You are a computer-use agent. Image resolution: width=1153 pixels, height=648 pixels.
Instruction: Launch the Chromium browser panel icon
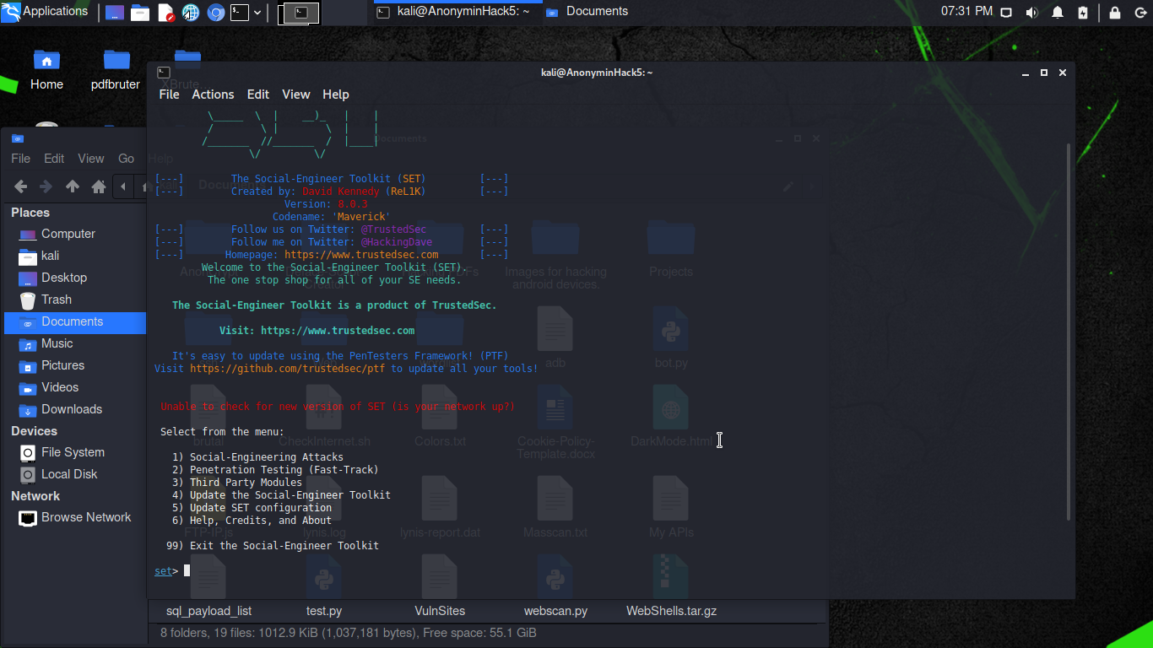coord(215,13)
